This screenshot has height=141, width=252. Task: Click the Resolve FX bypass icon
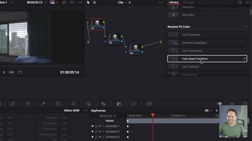tap(52, 2)
